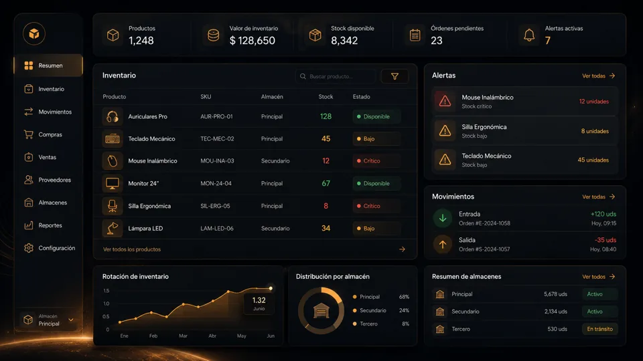Click Ver todos in Resumen de almacenes
Screen dimensions: 643x361
pos(598,277)
